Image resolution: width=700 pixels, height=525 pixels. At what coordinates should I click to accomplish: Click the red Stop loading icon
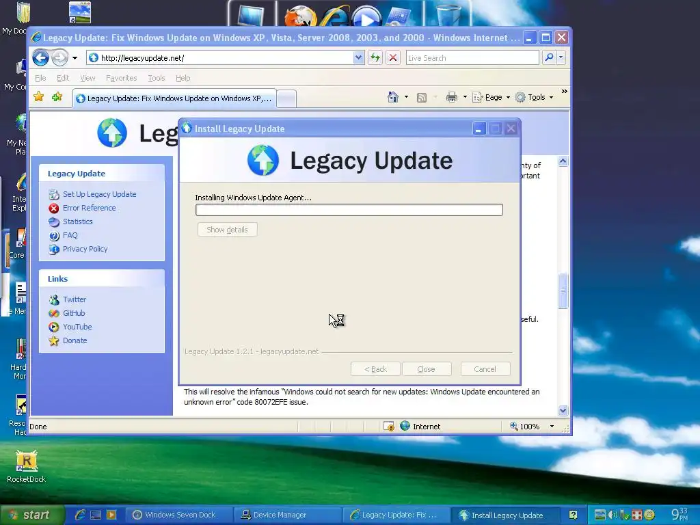[x=393, y=57]
